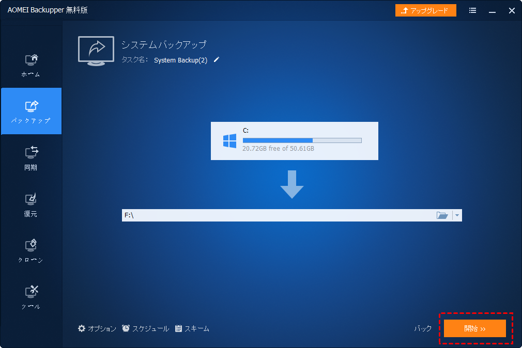Open the Home (ホーム) sidebar icon
The image size is (522, 348).
pos(31,66)
